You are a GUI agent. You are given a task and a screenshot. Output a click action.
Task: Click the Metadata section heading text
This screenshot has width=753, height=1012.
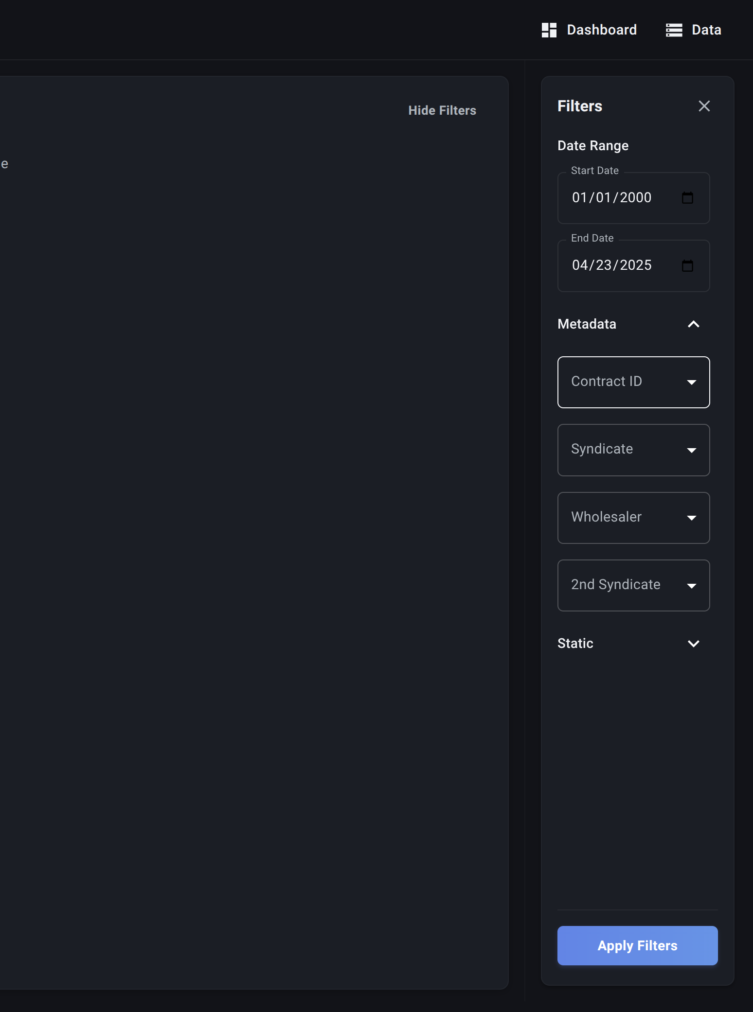click(x=587, y=324)
